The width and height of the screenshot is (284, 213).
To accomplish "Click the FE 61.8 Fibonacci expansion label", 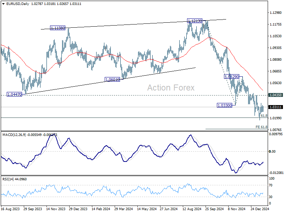I will [261, 127].
